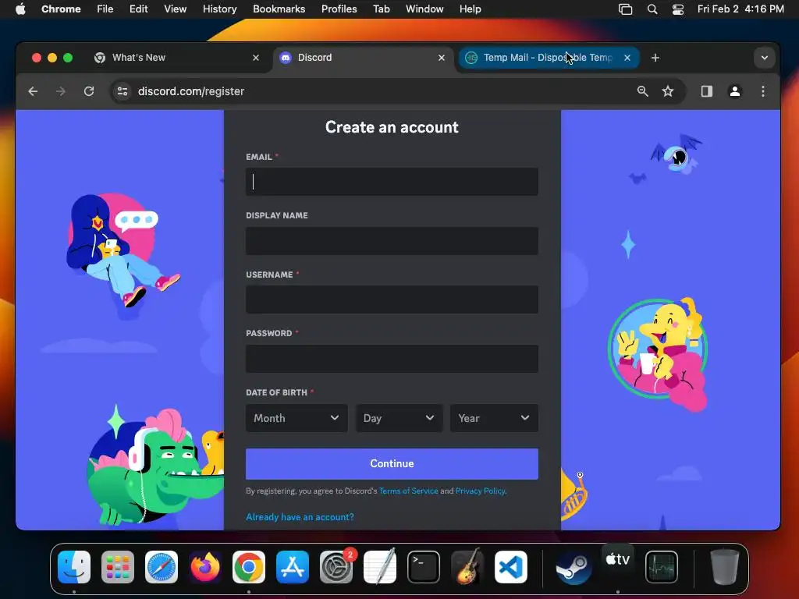This screenshot has width=799, height=599.
Task: Open the Year dropdown
Action: coord(494,418)
